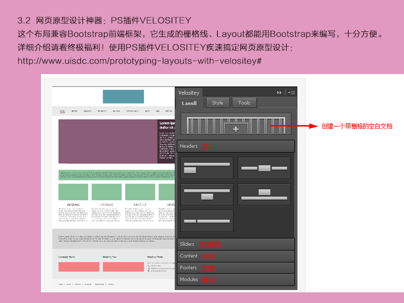Select first pink footer block under Company Name
This screenshot has height=303, width=404.
coord(79,267)
